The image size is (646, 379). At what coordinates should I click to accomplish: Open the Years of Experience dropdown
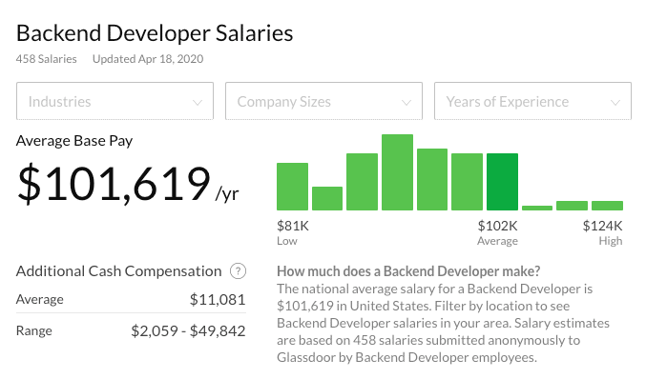(532, 101)
